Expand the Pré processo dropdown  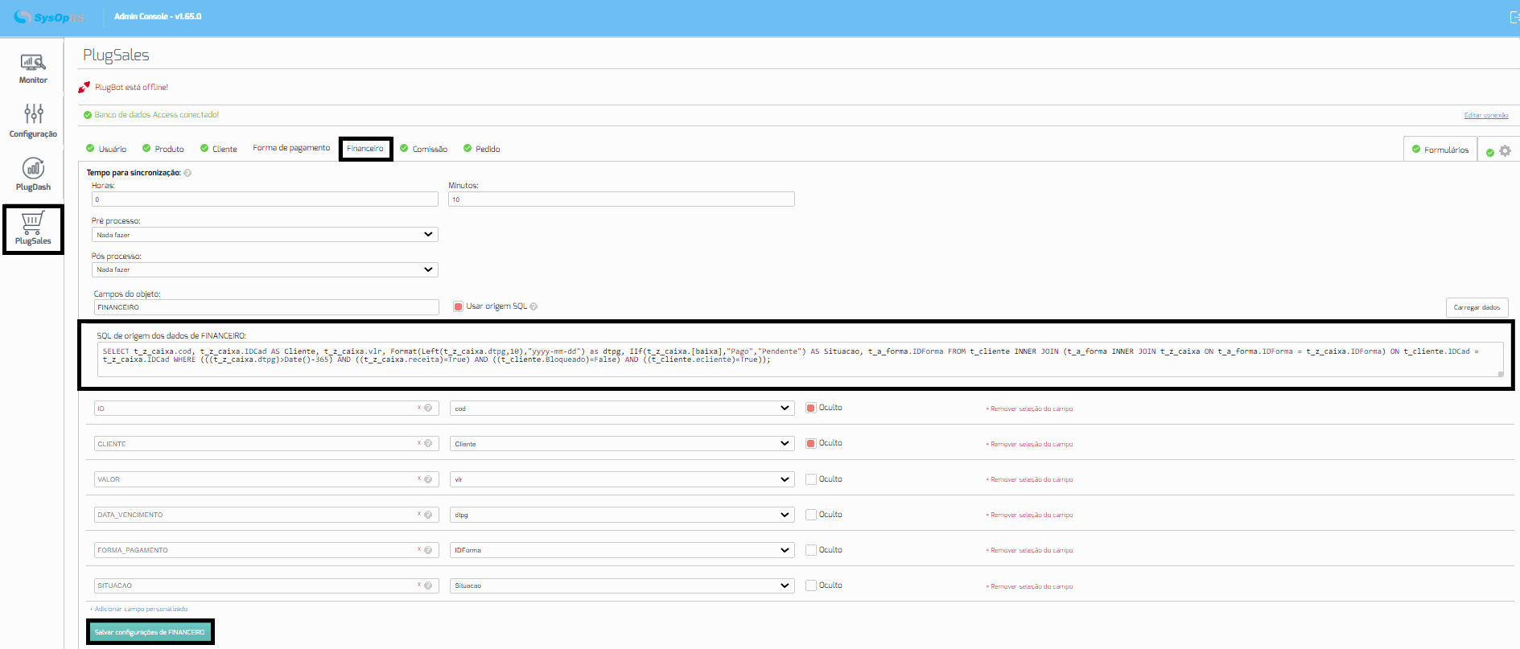pyautogui.click(x=265, y=235)
